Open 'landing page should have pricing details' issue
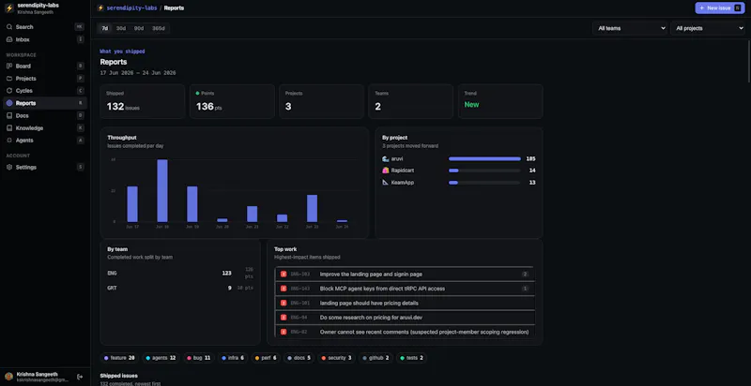This screenshot has height=386, width=751. coord(405,303)
